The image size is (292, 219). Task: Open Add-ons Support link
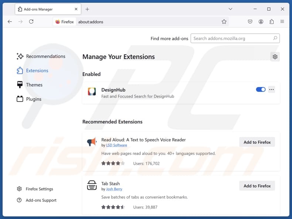click(37, 200)
